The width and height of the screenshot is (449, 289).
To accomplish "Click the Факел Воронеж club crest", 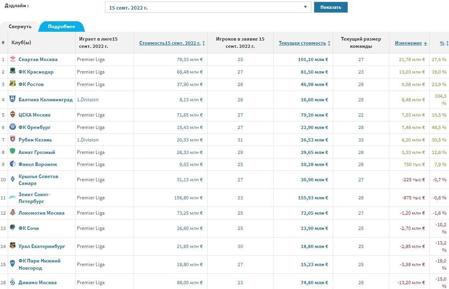I will (x=12, y=164).
